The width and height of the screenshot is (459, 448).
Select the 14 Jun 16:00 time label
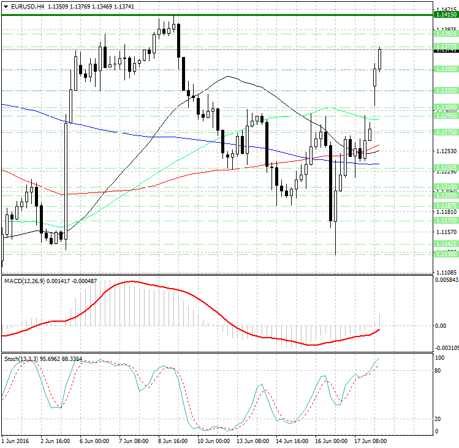click(x=292, y=441)
